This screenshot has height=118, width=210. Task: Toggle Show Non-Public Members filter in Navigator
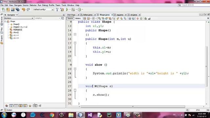20,106
